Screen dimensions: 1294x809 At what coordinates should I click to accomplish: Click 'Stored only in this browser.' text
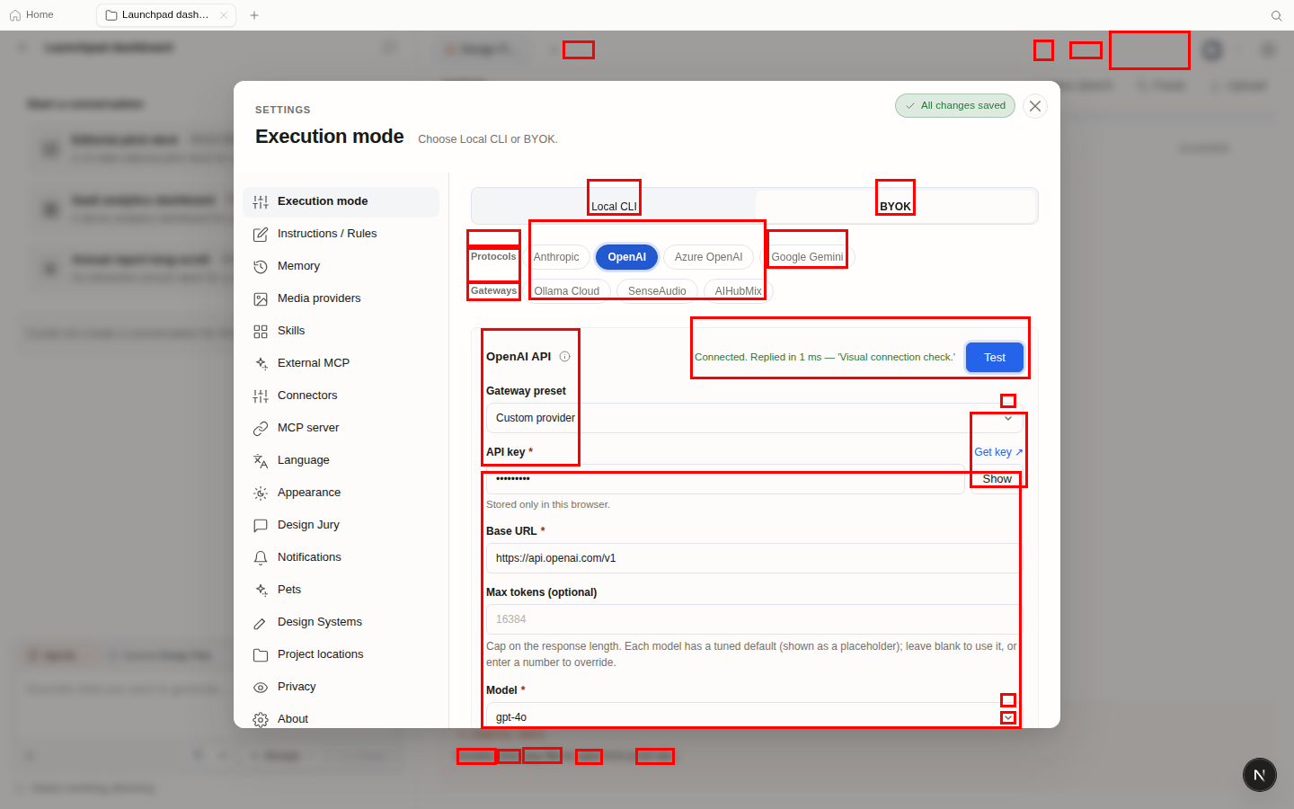pos(548,504)
